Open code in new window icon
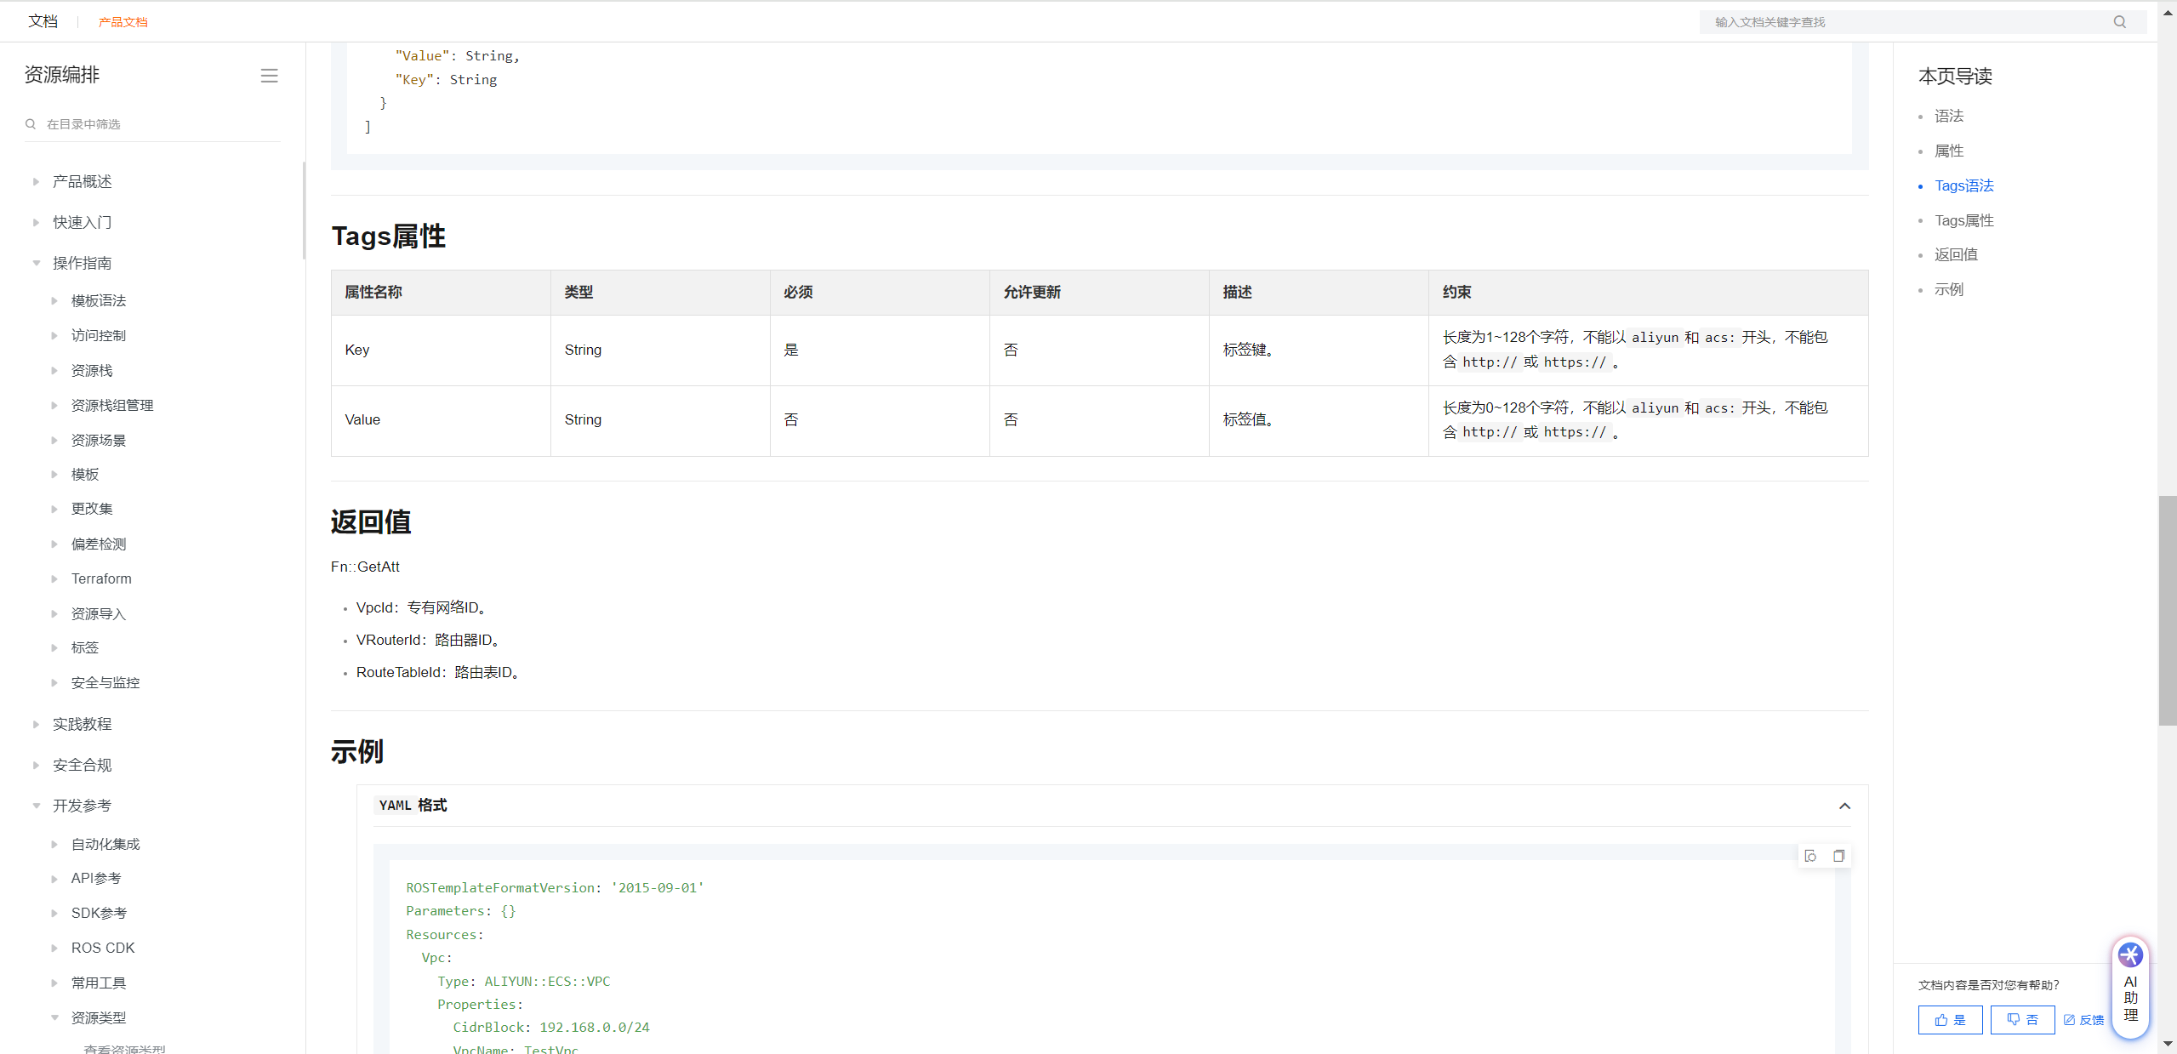 [1810, 856]
